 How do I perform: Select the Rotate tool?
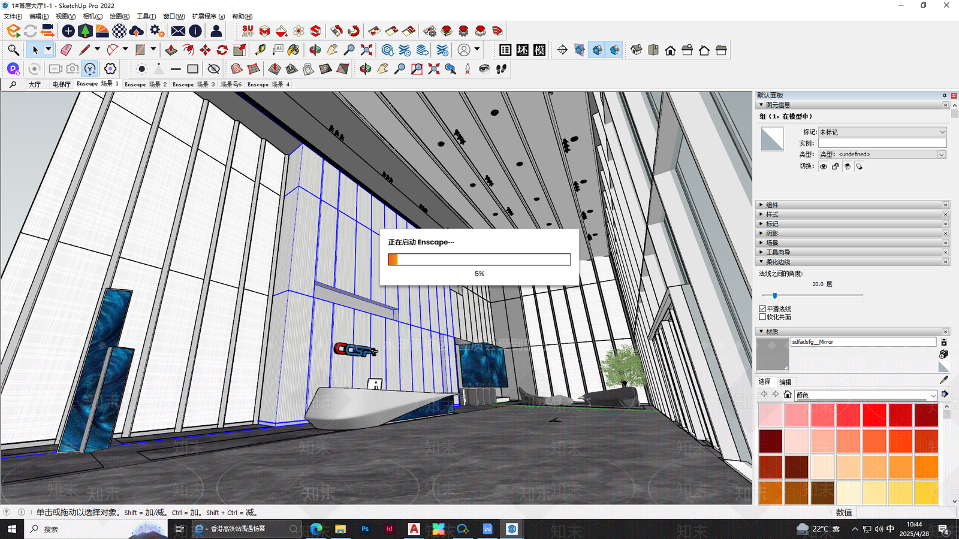222,50
